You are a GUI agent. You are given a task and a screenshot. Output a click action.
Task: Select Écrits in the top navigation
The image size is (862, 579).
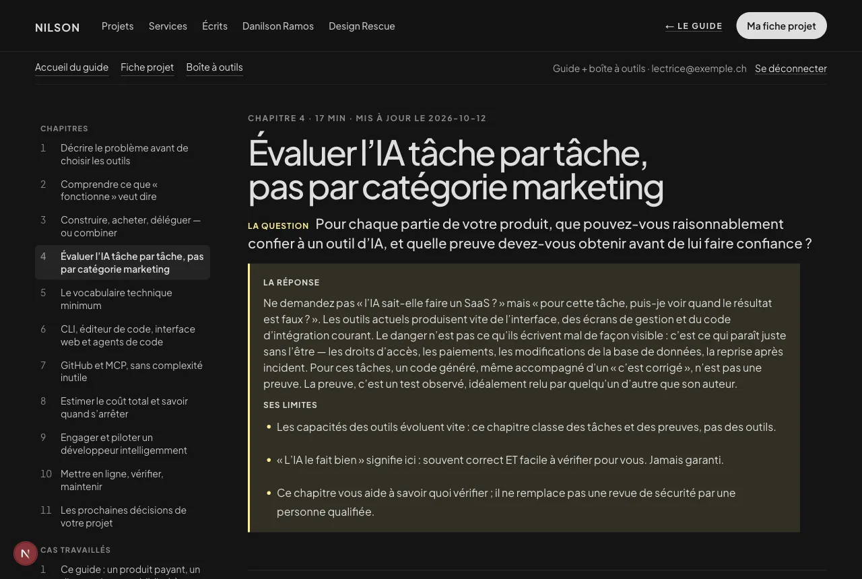point(215,26)
